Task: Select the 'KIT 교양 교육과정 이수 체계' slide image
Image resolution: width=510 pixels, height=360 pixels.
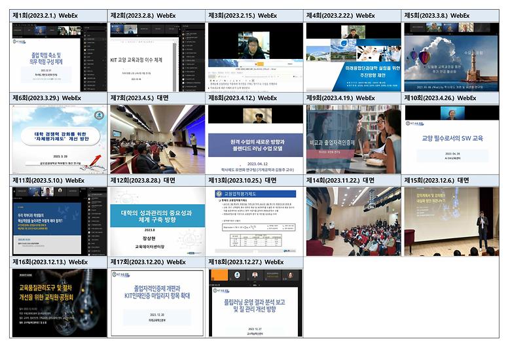Action: pyautogui.click(x=156, y=57)
